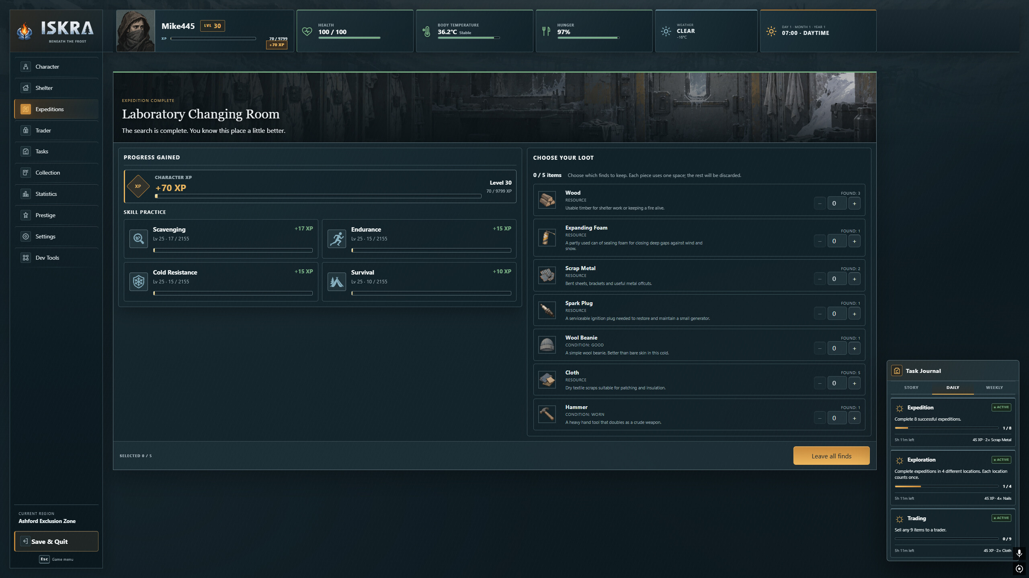1029x578 pixels.
Task: Click the Task Journal clipboard icon
Action: click(897, 371)
